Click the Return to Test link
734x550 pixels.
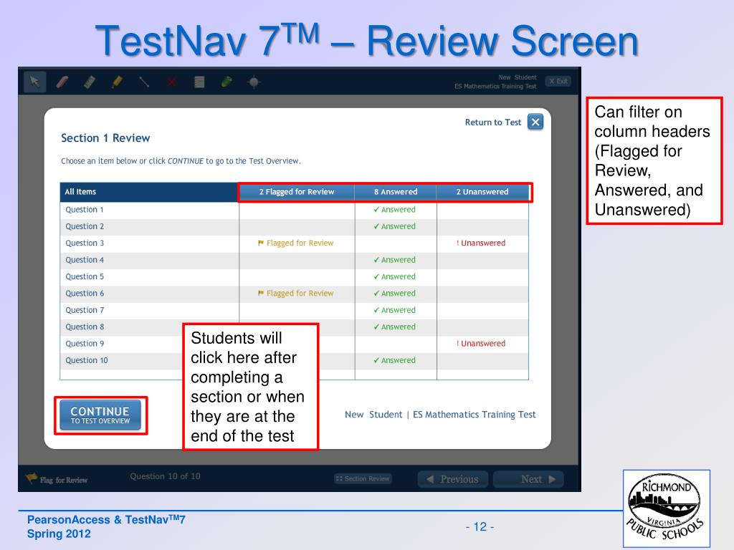coord(492,122)
